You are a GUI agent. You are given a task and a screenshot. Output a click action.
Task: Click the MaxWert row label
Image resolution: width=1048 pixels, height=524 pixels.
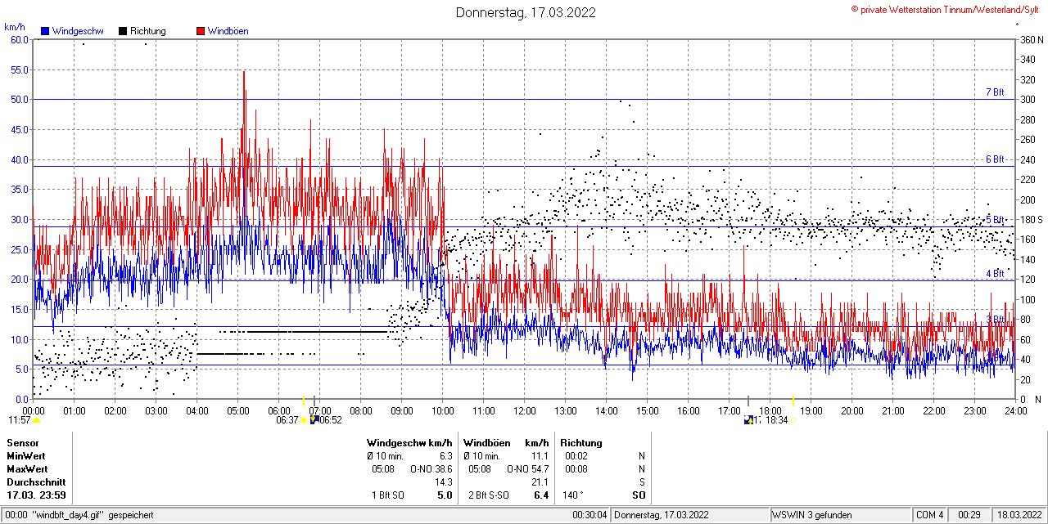[27, 469]
